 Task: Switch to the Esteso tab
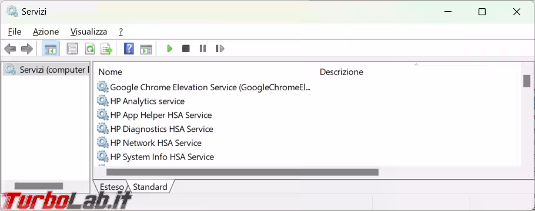[x=112, y=187]
